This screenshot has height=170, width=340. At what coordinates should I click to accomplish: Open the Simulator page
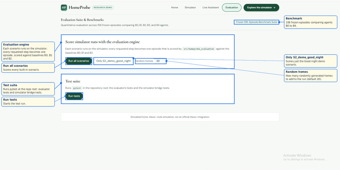[x=190, y=8]
